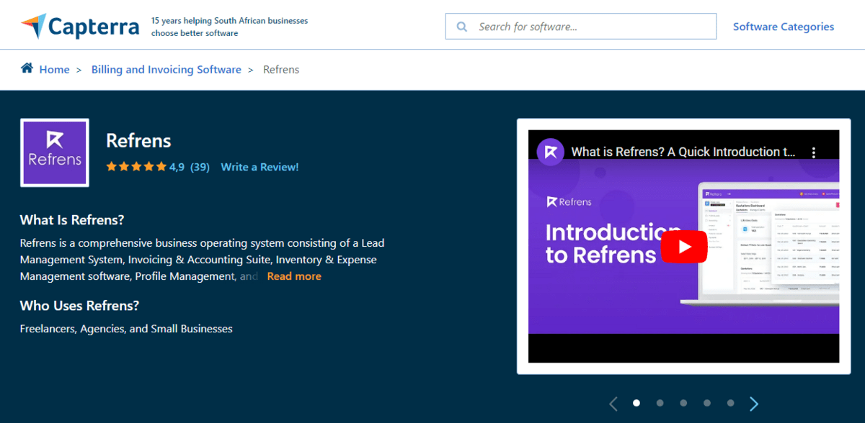
Task: Select the home icon in the breadcrumb
Action: pos(26,68)
